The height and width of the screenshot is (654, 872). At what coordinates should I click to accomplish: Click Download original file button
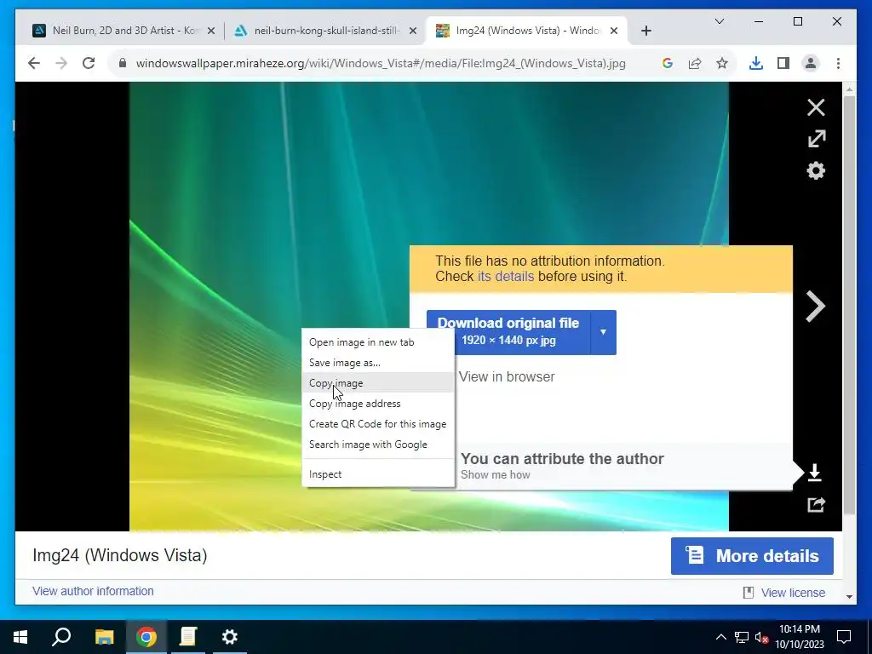[x=508, y=332]
